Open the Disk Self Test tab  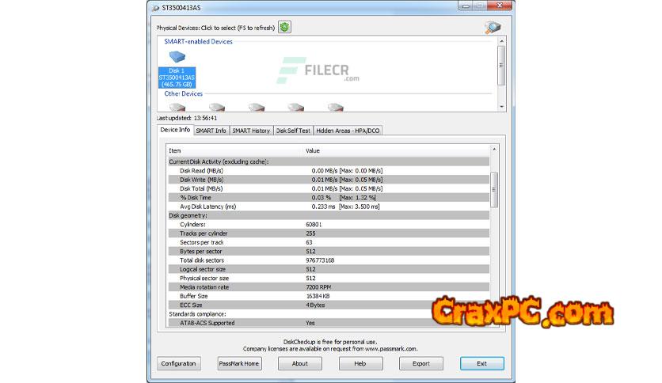[293, 131]
